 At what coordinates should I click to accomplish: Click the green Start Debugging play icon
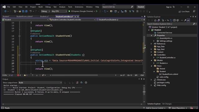click(69, 11)
